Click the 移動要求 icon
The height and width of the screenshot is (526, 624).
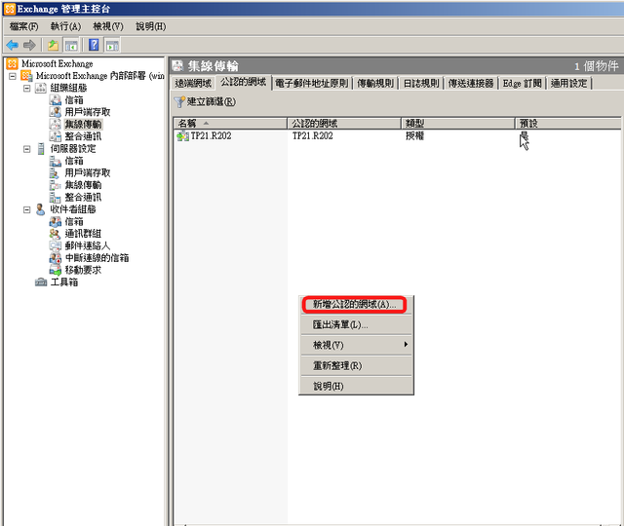55,271
